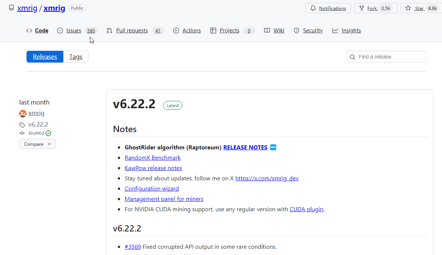
Task: Go to the Actions tab
Action: 192,31
